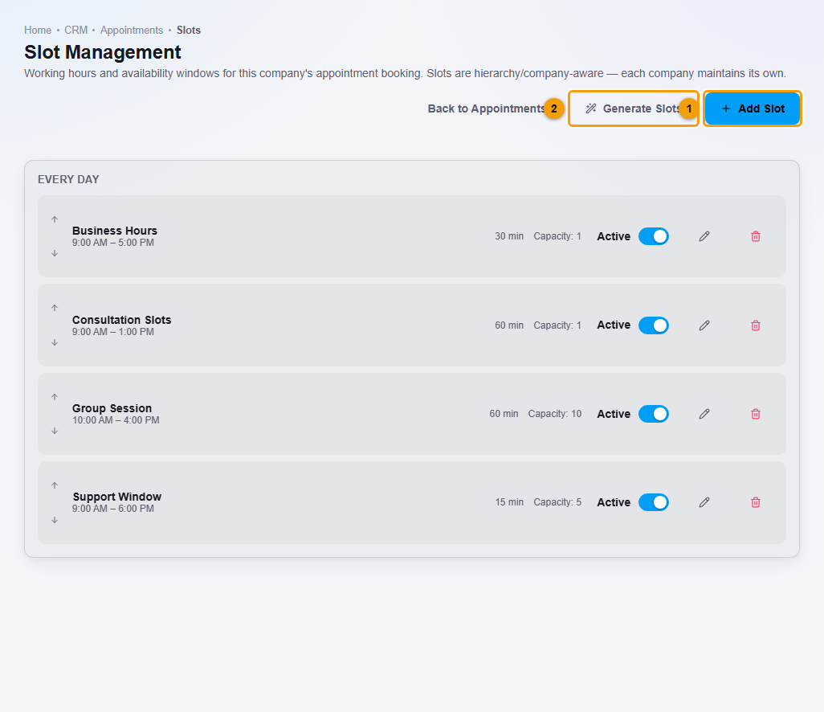Delete the Business Hours slot

(x=756, y=236)
